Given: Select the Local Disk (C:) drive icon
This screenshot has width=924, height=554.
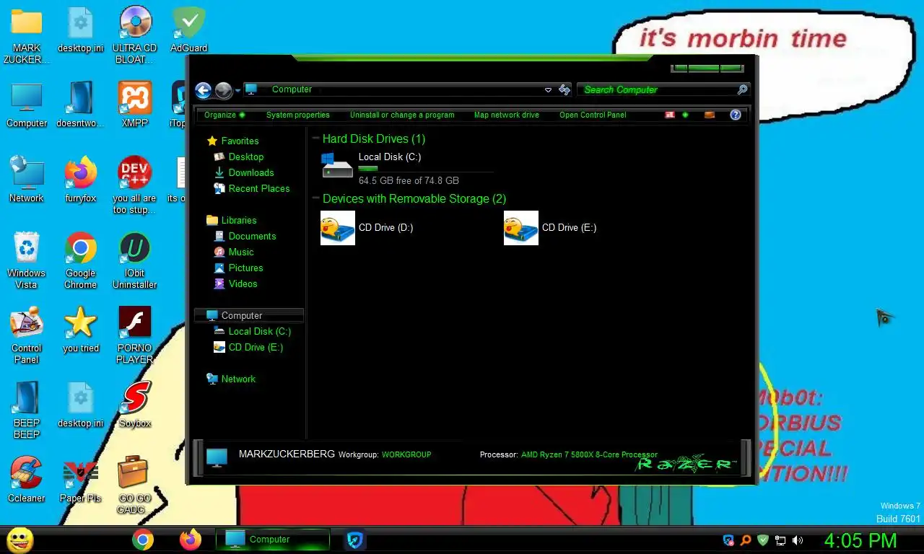Looking at the screenshot, I should pos(337,166).
